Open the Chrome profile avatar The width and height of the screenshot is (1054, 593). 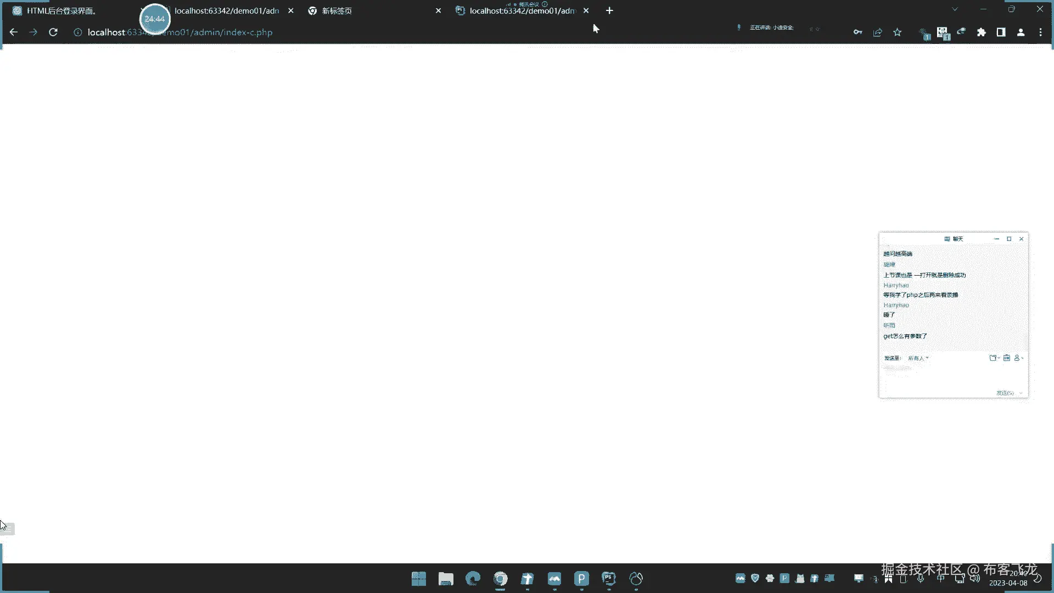1021,32
